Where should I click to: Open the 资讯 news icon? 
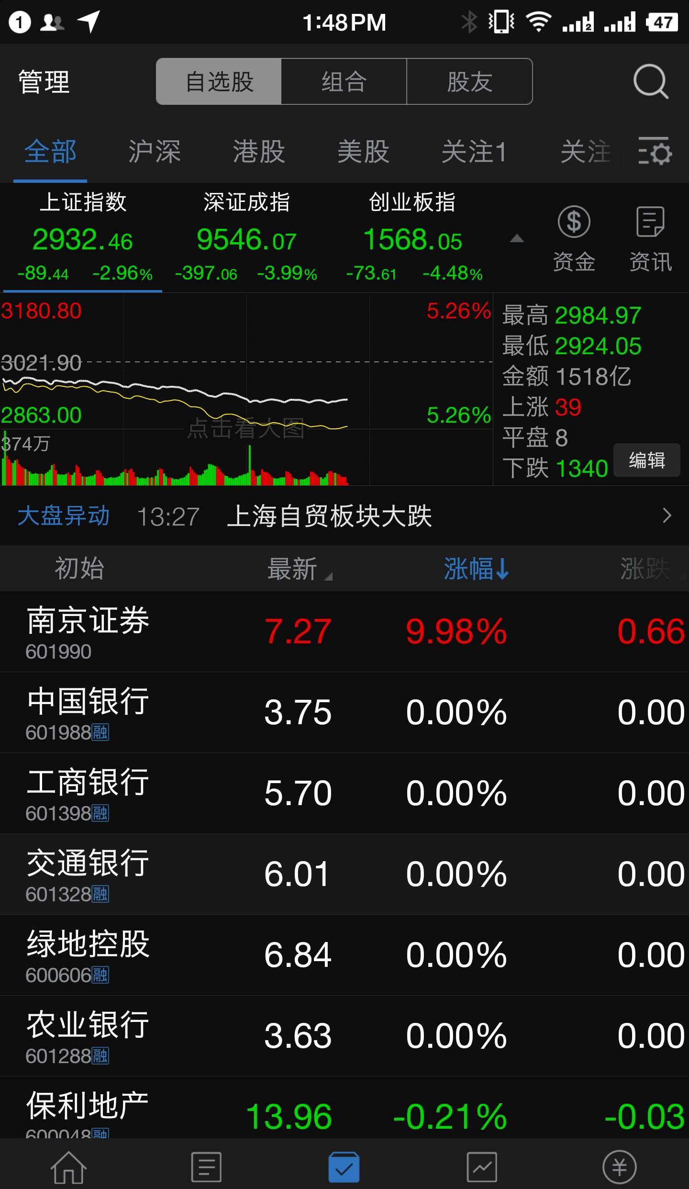[650, 222]
